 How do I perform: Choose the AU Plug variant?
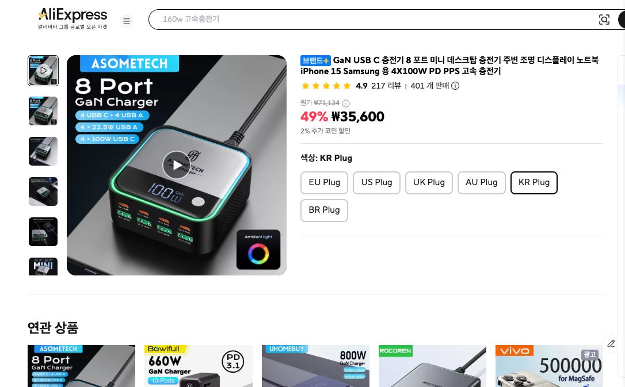pyautogui.click(x=482, y=183)
